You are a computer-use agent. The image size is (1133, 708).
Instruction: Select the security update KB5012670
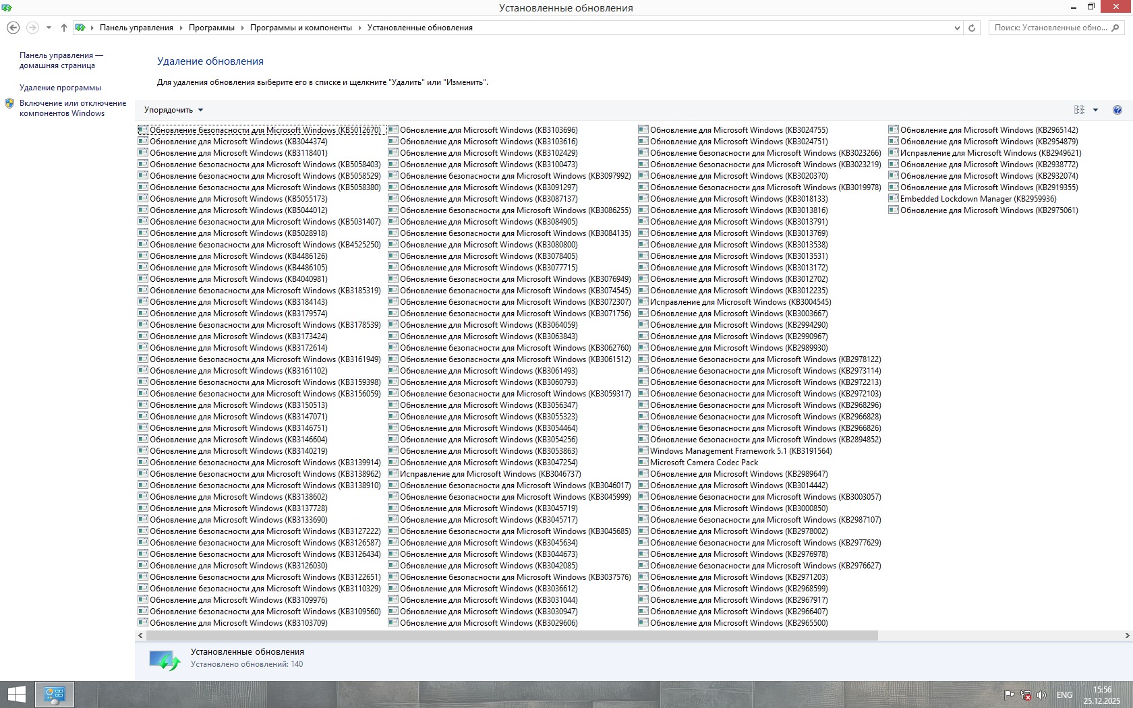pos(264,130)
